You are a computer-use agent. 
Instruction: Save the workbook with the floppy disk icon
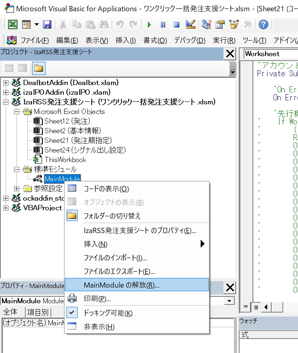click(47, 24)
